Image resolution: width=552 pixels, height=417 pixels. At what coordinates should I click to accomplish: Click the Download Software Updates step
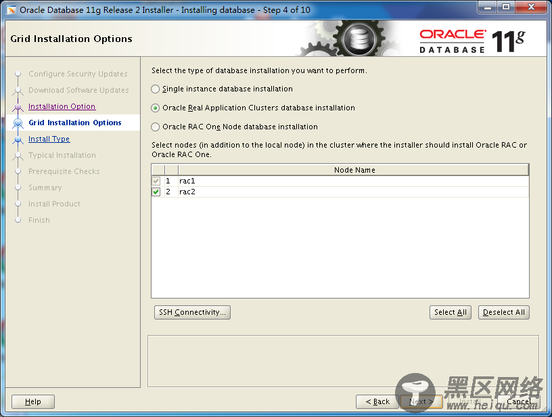(x=78, y=90)
